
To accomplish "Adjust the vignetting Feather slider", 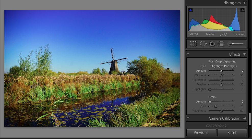I will [x=221, y=85].
